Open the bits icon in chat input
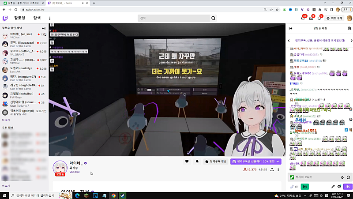 pos(342,177)
